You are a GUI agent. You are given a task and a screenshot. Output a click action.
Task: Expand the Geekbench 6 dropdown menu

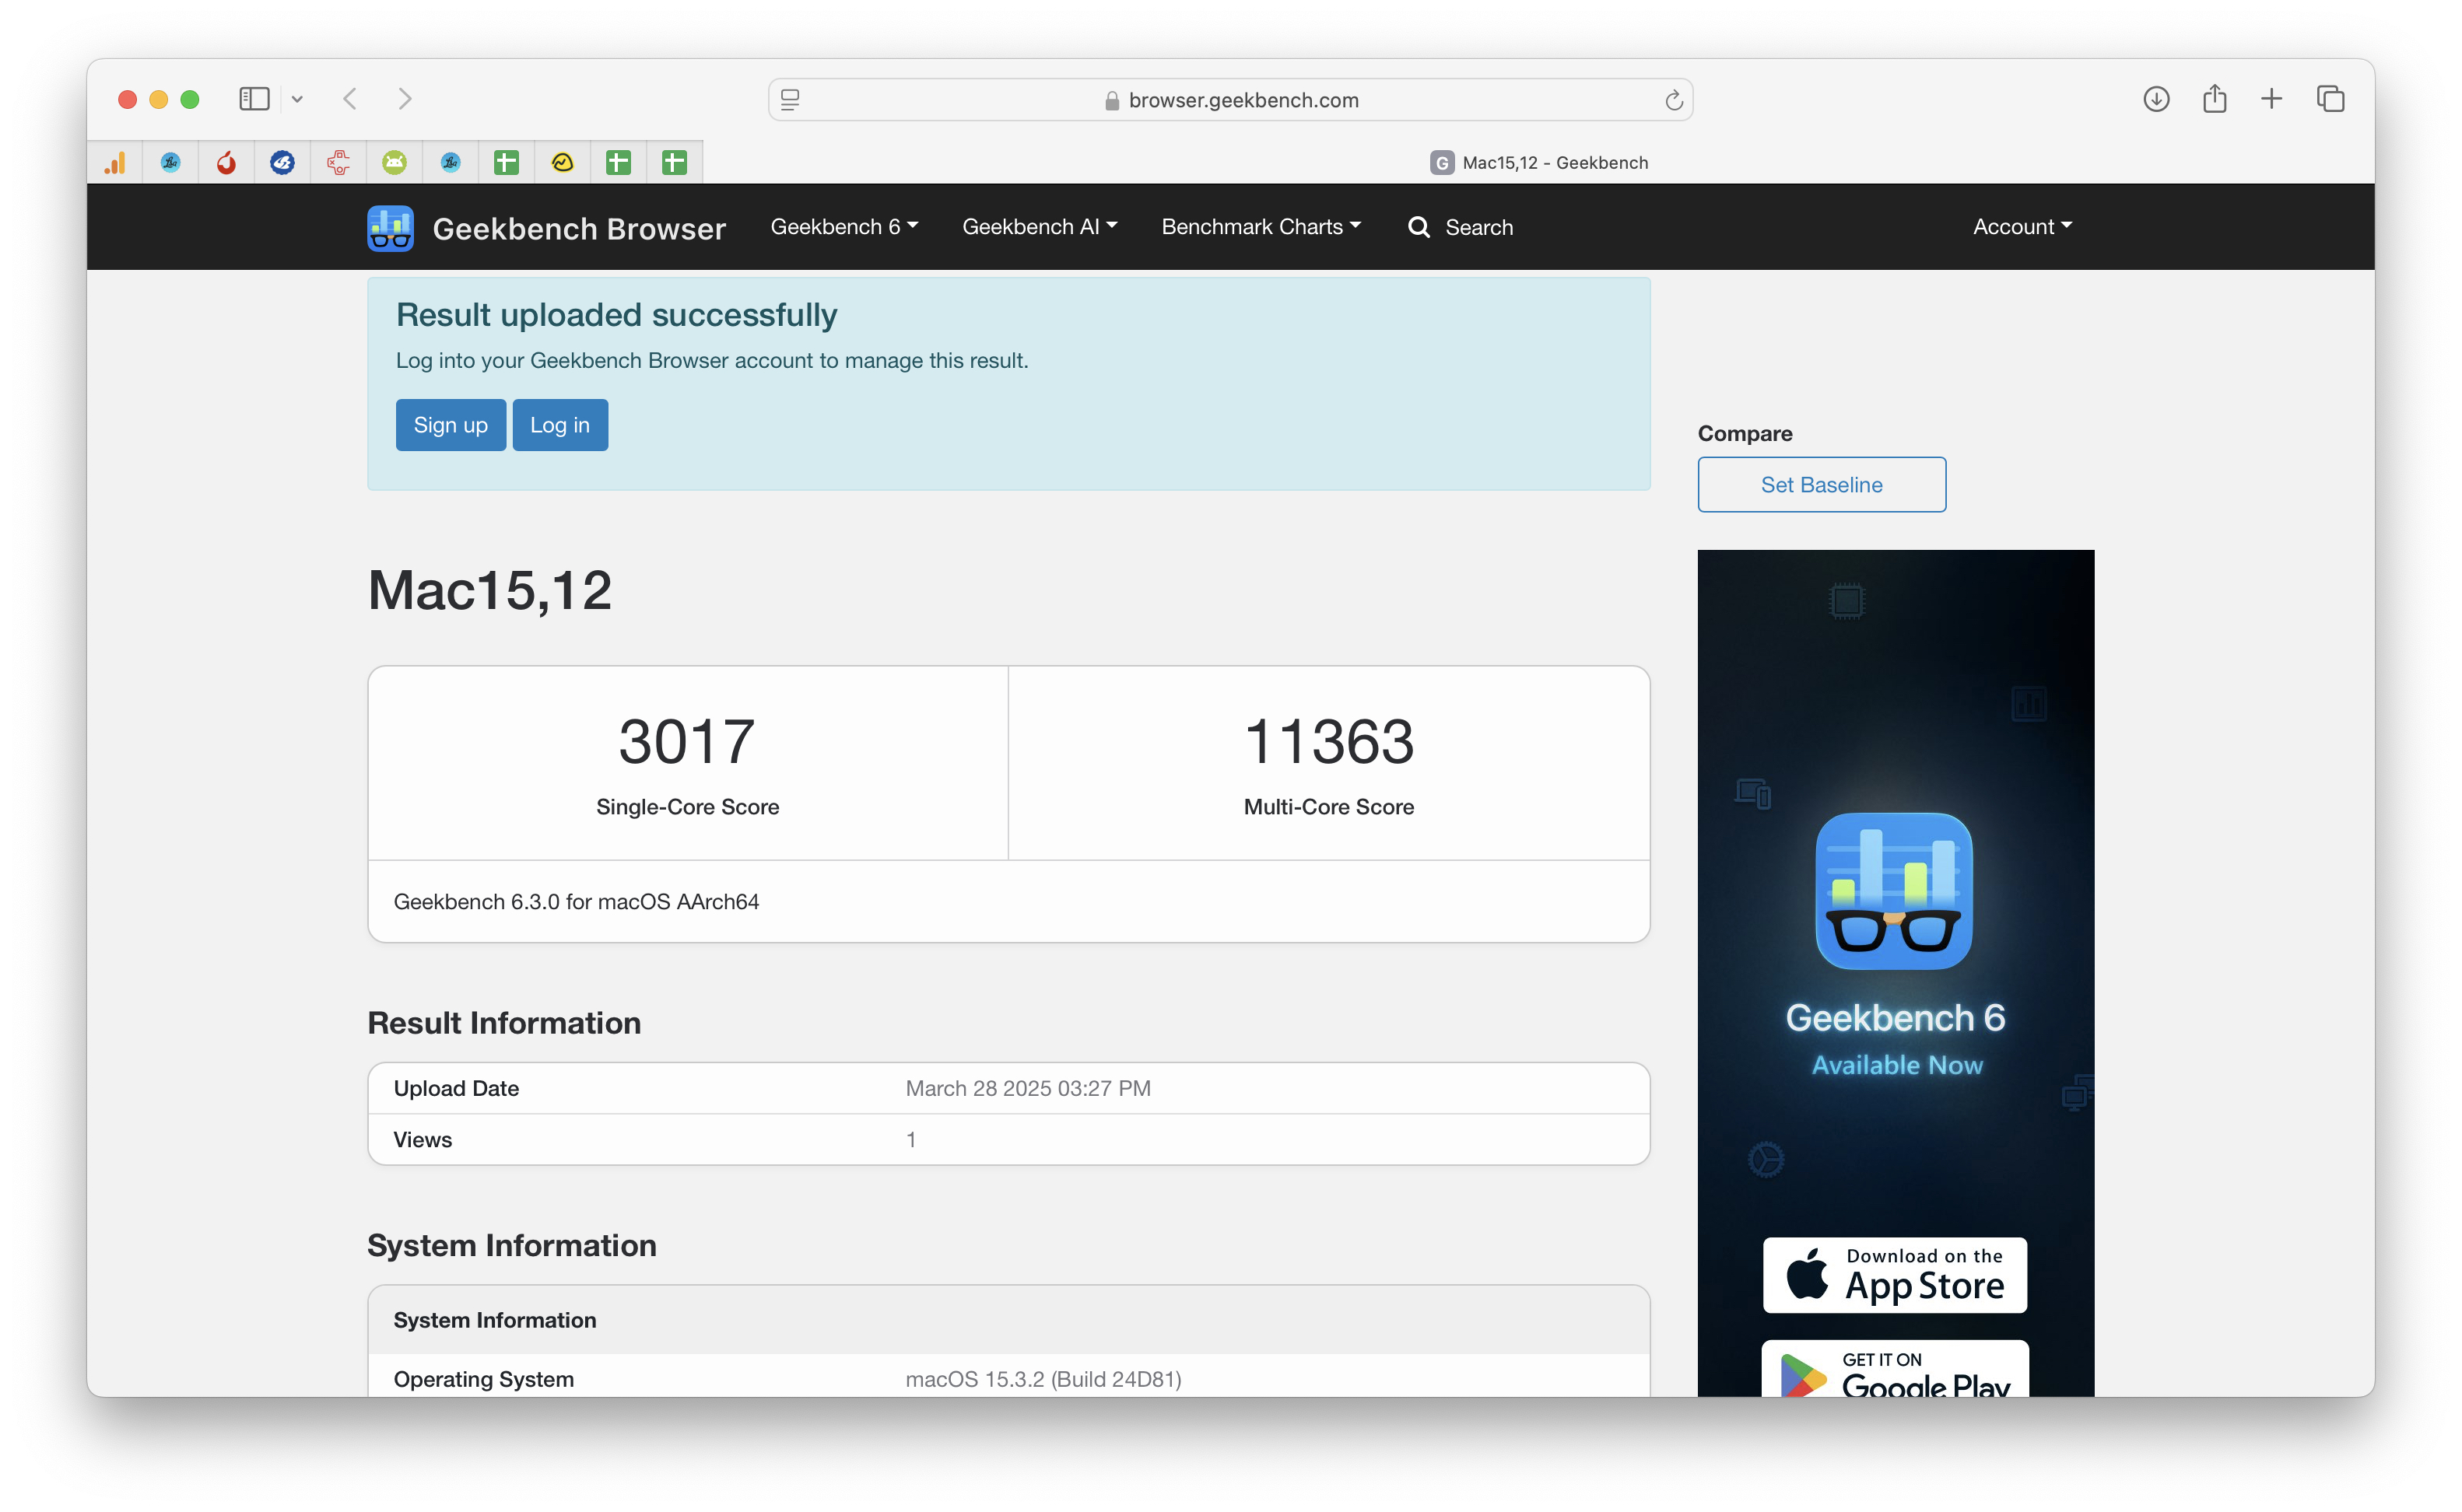tap(843, 227)
